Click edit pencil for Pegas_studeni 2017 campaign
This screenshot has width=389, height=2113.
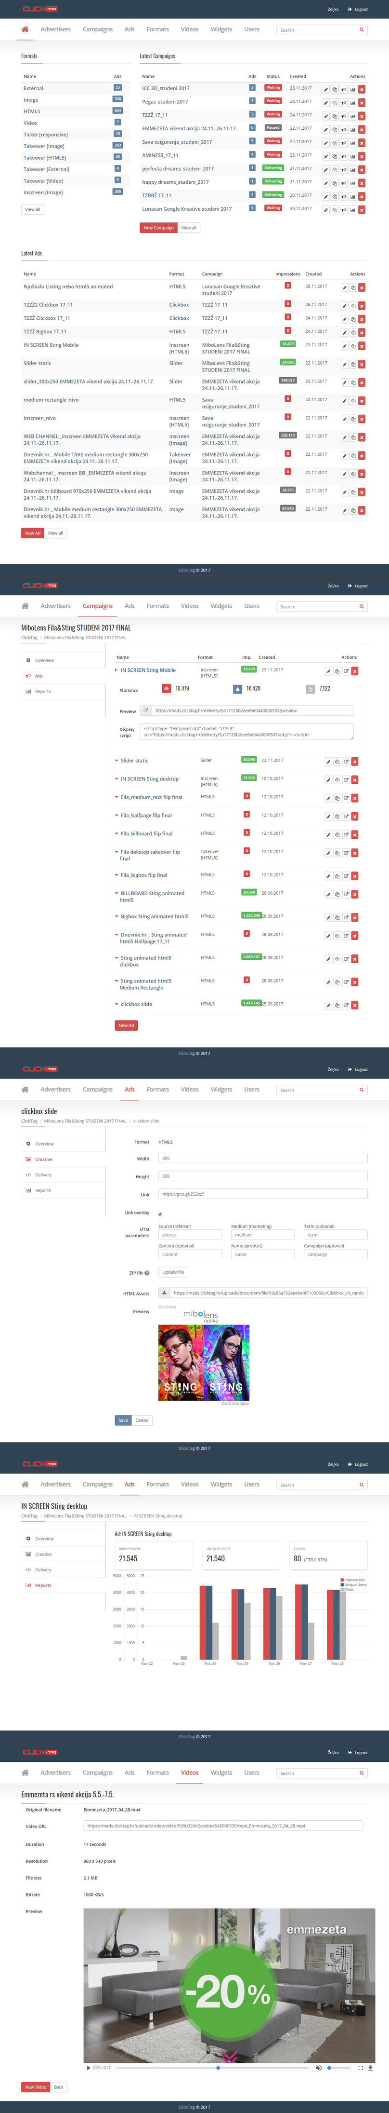(x=326, y=103)
